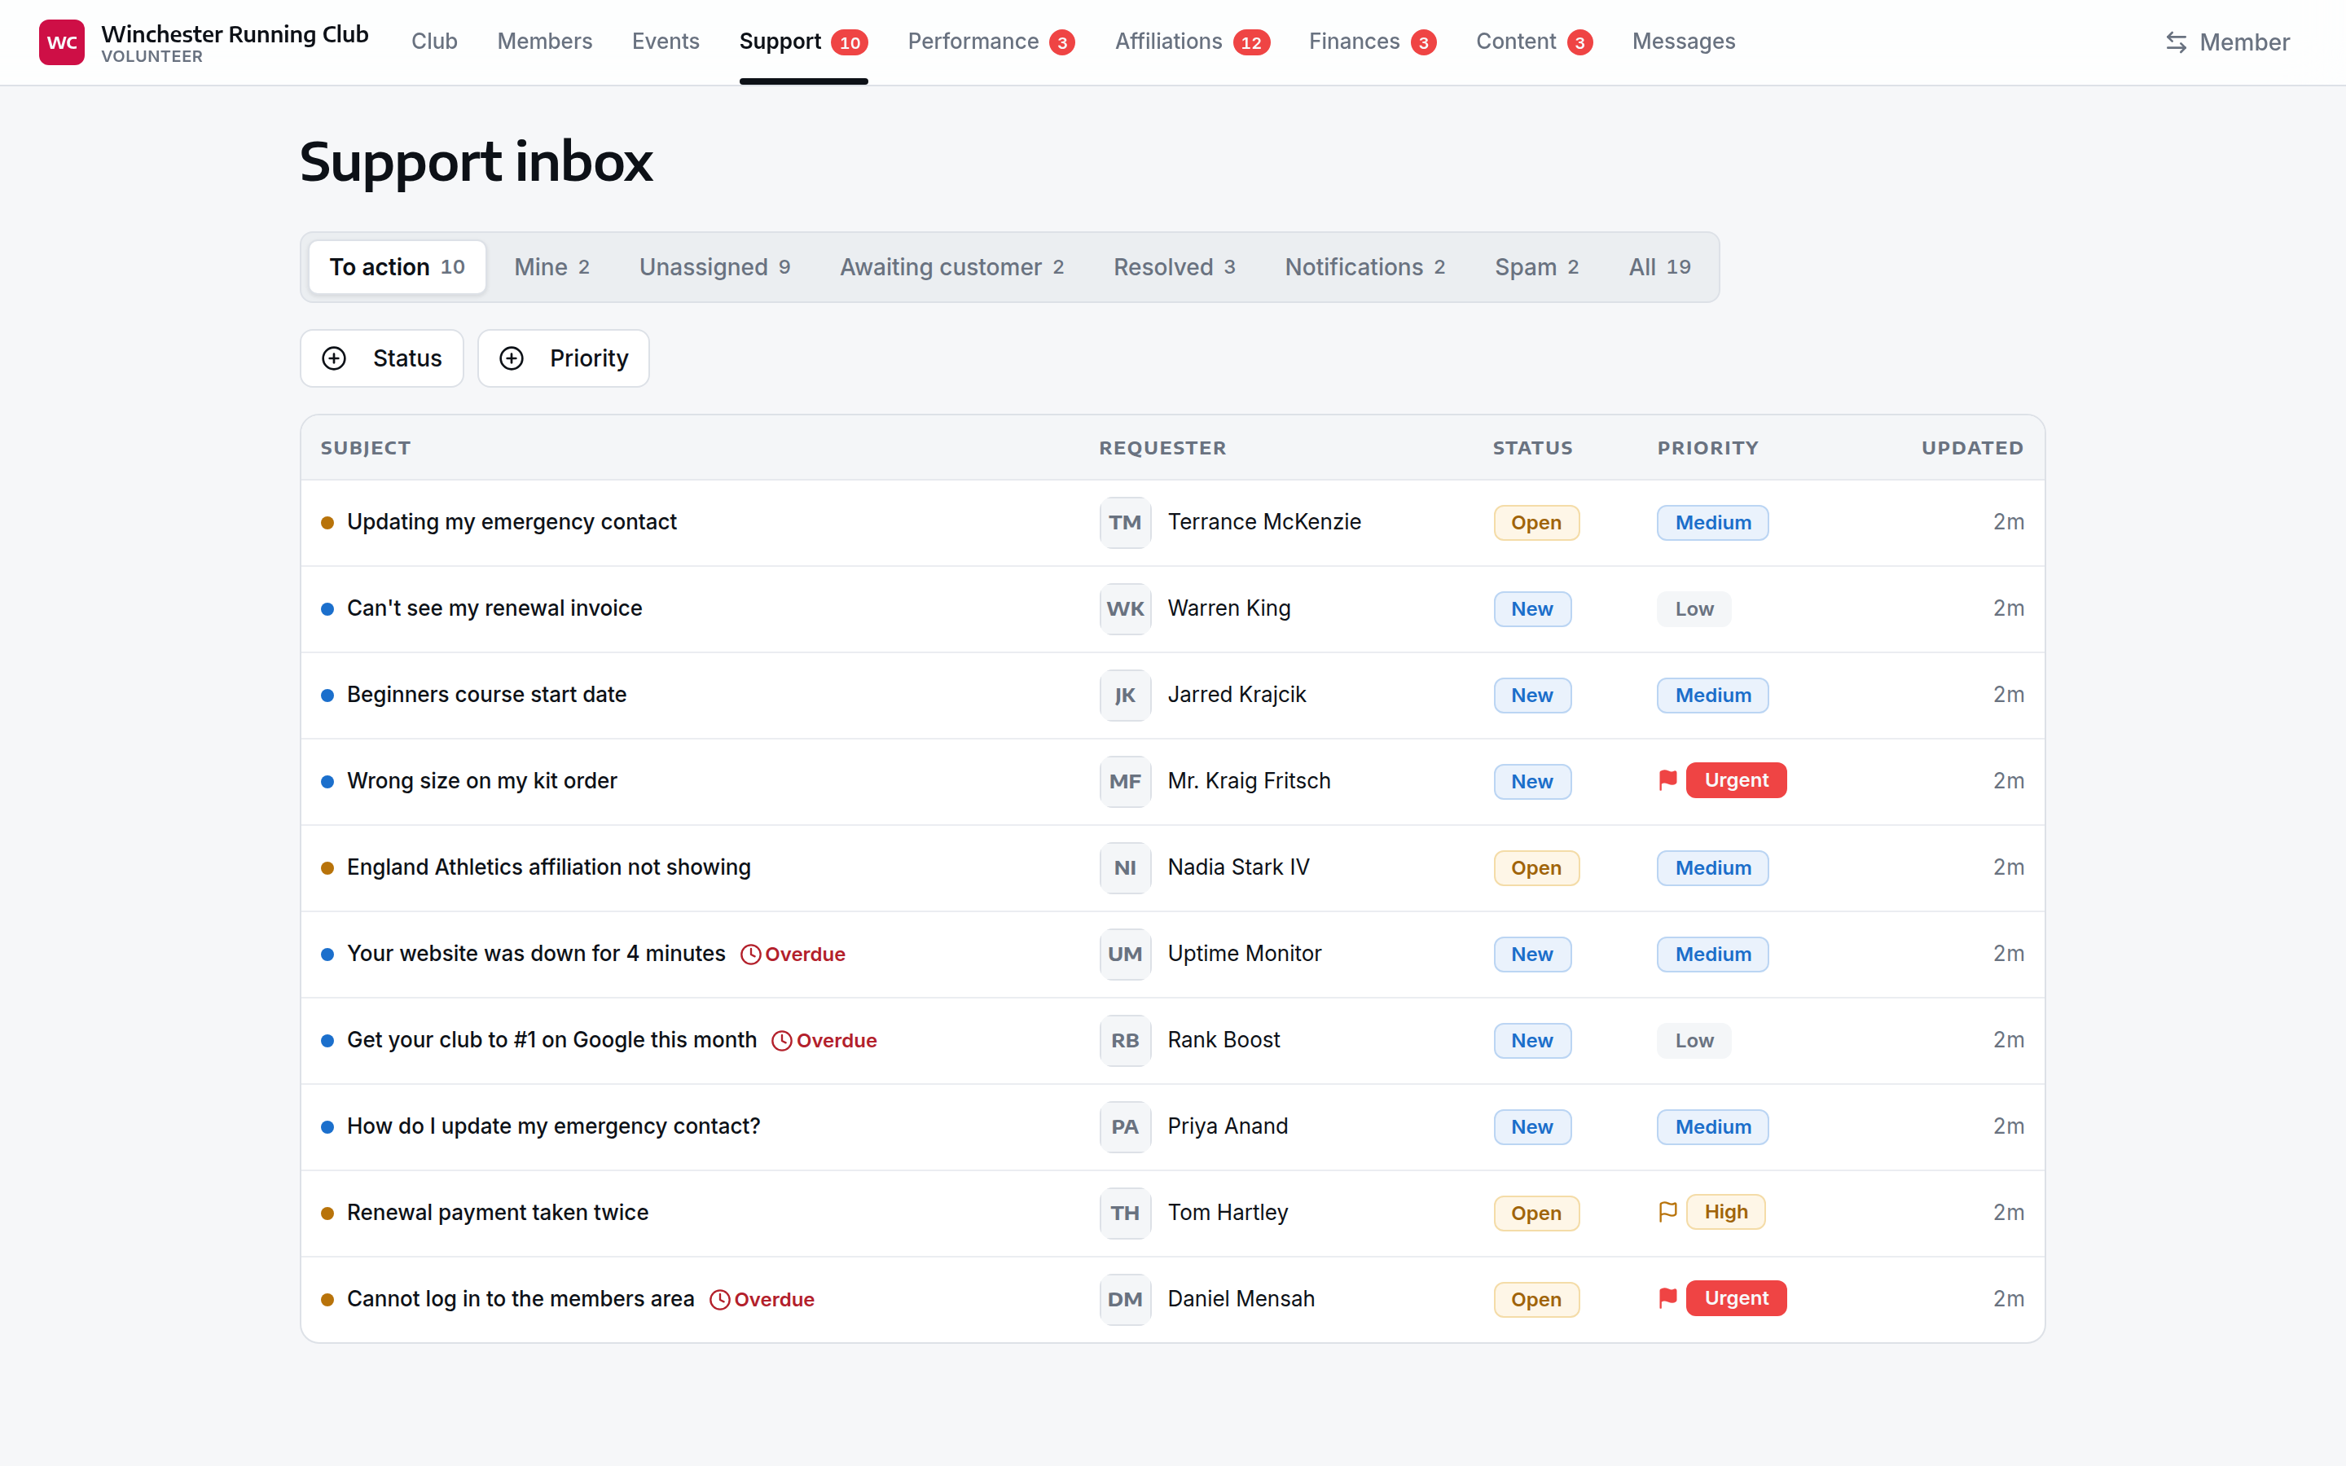Show the Resolved tickets tab

[1174, 266]
